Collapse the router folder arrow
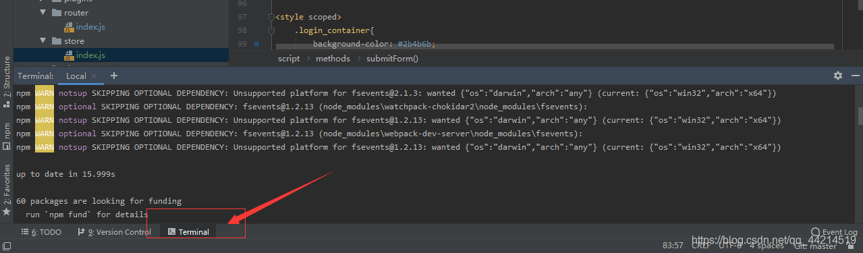 (43, 13)
